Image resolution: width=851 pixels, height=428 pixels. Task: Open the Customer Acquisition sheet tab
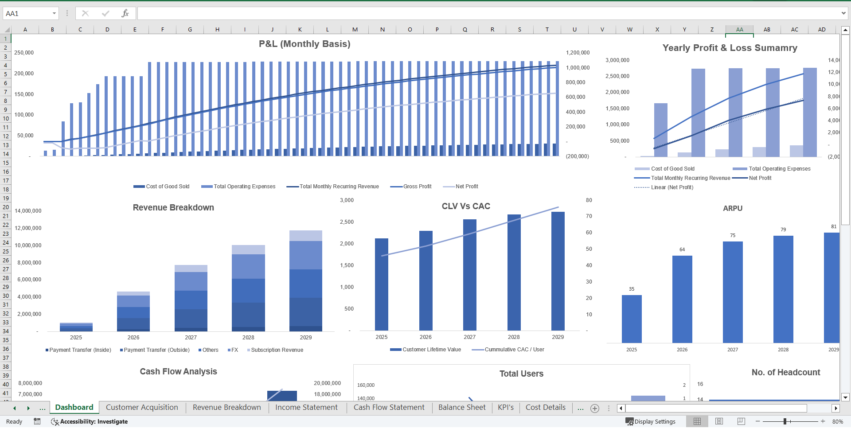click(x=142, y=407)
